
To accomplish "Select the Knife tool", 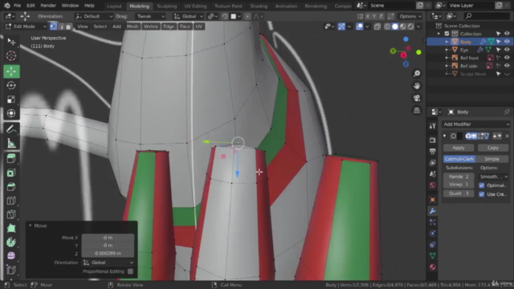I will (11, 214).
